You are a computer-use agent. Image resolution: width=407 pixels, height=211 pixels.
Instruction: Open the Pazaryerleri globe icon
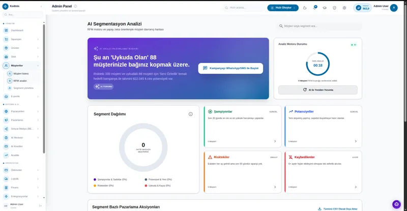(6, 111)
